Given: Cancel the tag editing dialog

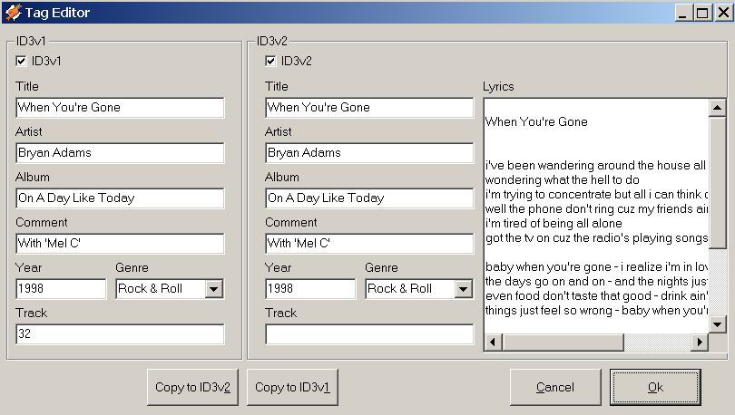Looking at the screenshot, I should pyautogui.click(x=555, y=387).
